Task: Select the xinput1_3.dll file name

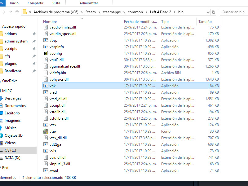Action: tap(60, 164)
